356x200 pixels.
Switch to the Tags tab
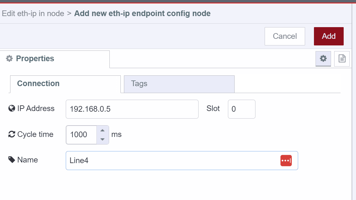click(139, 84)
